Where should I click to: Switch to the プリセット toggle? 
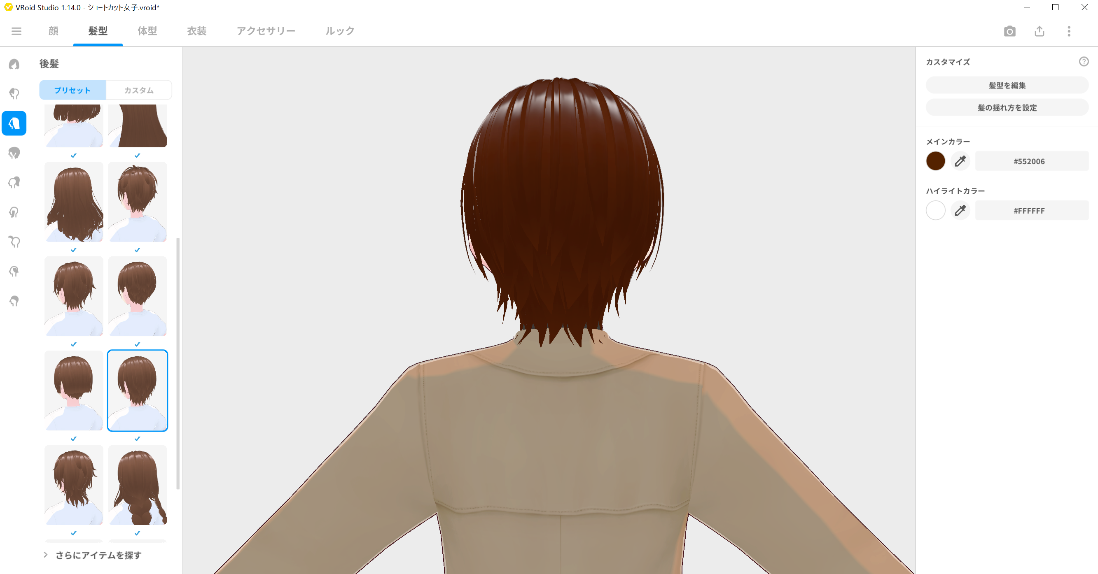(x=72, y=90)
